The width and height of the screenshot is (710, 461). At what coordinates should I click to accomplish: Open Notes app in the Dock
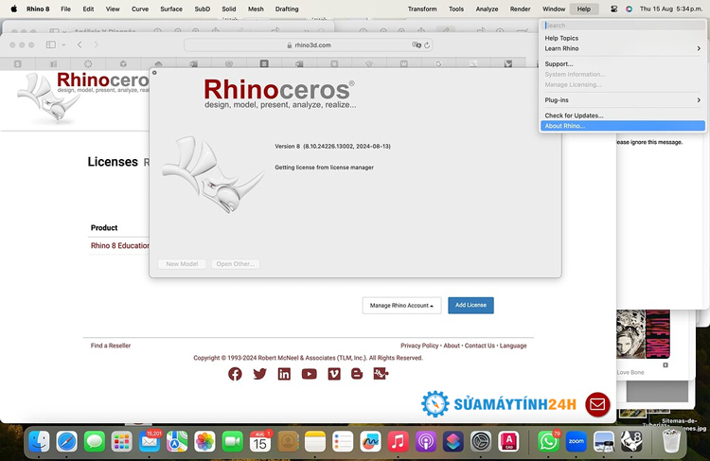coord(315,441)
